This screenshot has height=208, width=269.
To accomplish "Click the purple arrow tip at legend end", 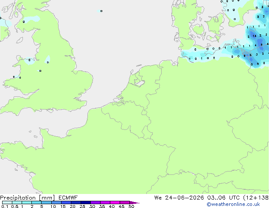I will point(134,202).
